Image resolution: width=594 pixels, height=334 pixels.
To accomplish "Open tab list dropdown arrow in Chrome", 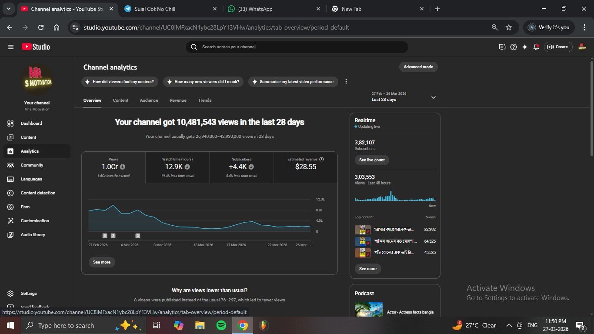I will 8,9.
